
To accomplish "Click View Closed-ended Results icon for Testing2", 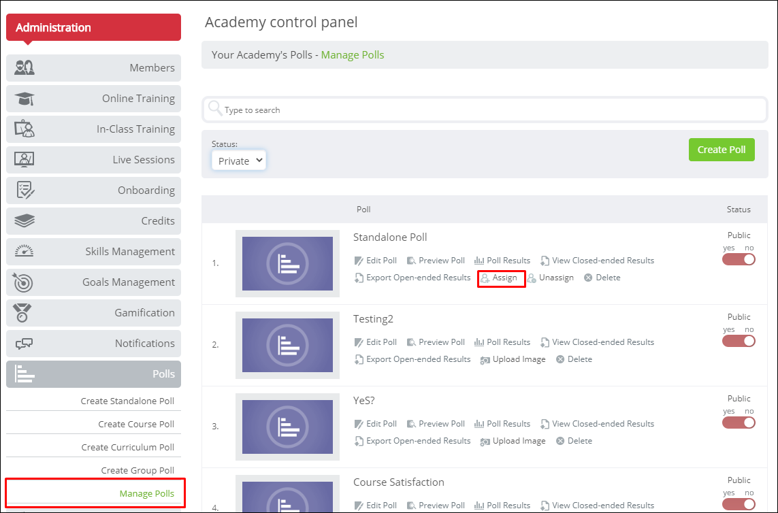I will pyautogui.click(x=545, y=342).
